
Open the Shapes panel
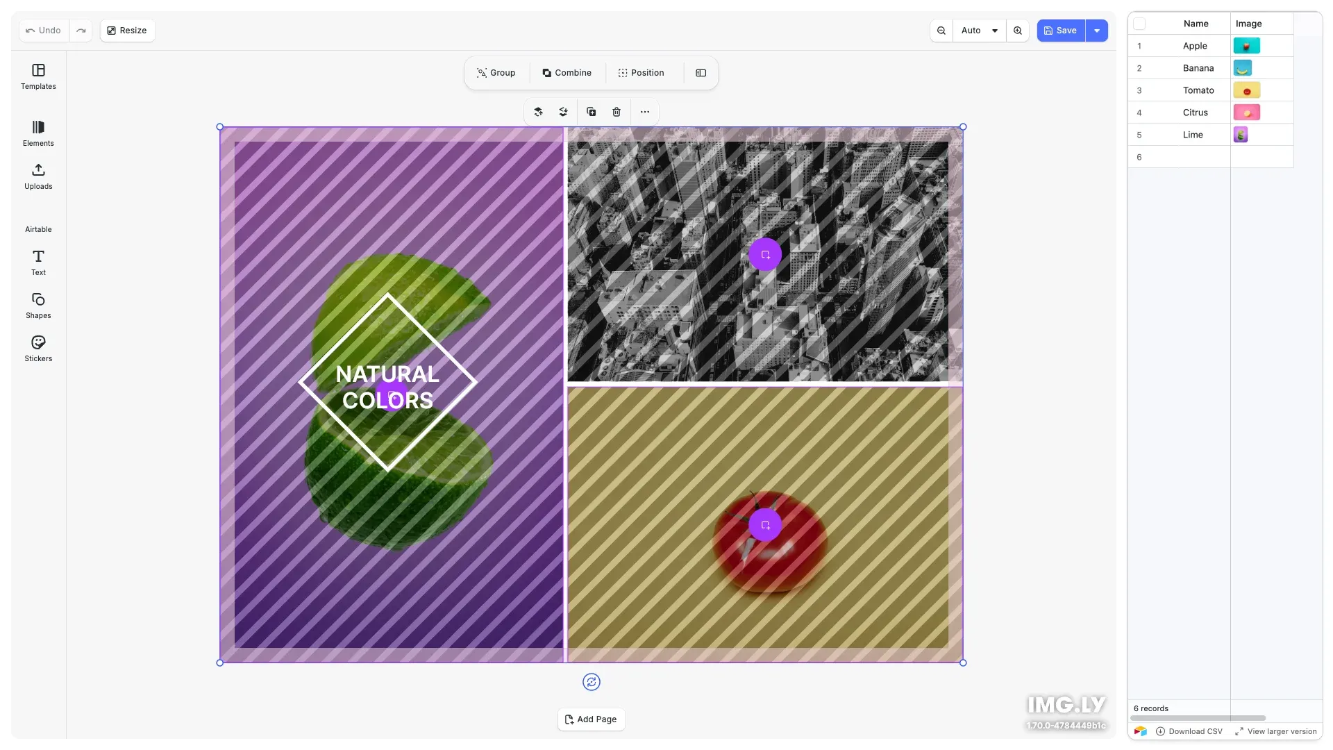[x=38, y=305]
